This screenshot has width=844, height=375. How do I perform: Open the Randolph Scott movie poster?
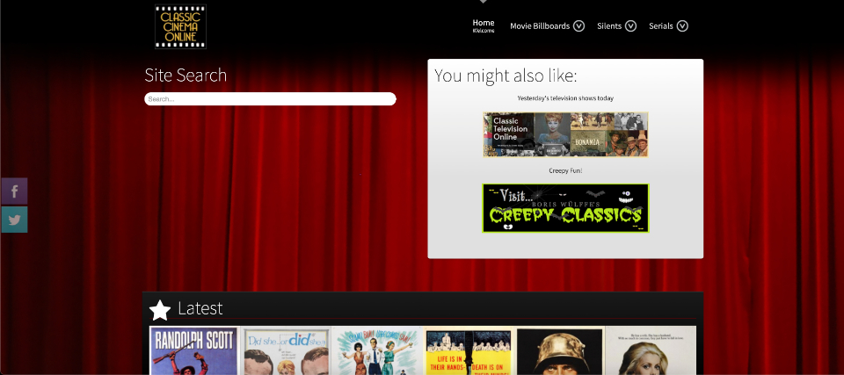(193, 350)
